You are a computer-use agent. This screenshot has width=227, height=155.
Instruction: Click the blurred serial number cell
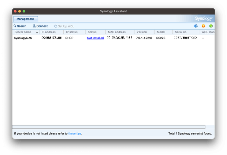pyautogui.click(x=186, y=38)
